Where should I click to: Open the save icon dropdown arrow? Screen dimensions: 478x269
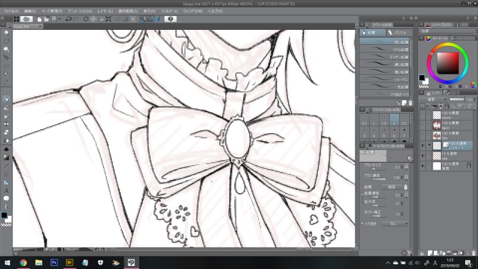[59, 19]
